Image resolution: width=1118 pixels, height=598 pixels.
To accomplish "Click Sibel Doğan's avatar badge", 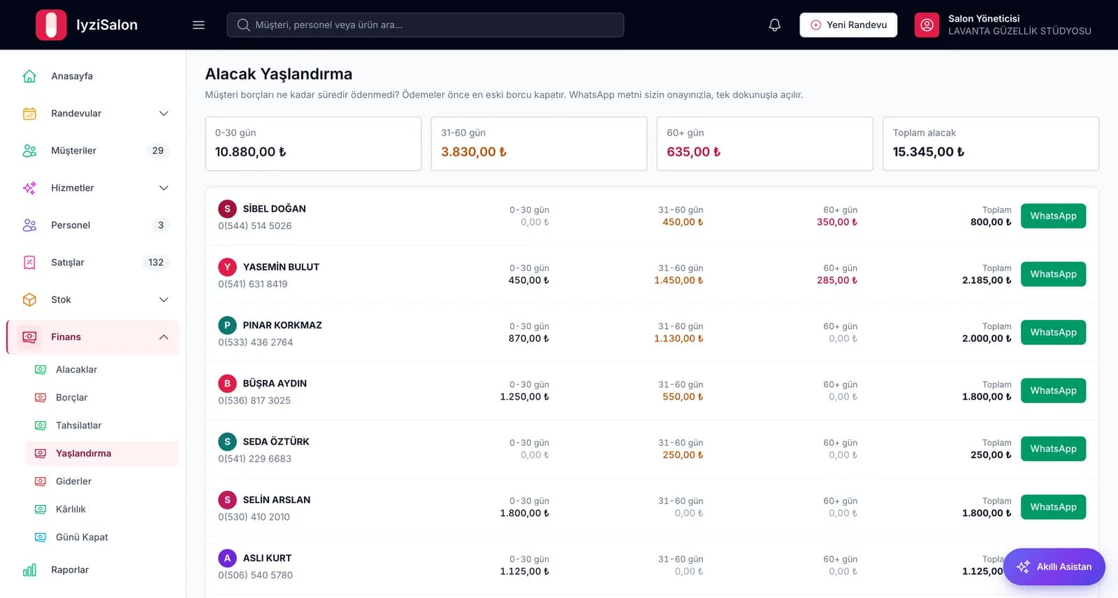I will coord(227,209).
